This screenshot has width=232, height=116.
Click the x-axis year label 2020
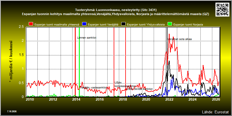pos(146,99)
